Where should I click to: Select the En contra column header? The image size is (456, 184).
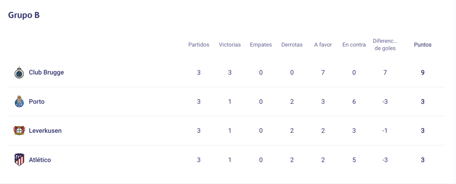pyautogui.click(x=354, y=45)
